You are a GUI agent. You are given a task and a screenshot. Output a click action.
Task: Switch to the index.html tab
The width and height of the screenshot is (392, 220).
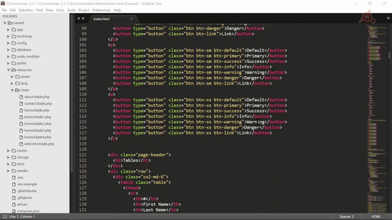[101, 19]
